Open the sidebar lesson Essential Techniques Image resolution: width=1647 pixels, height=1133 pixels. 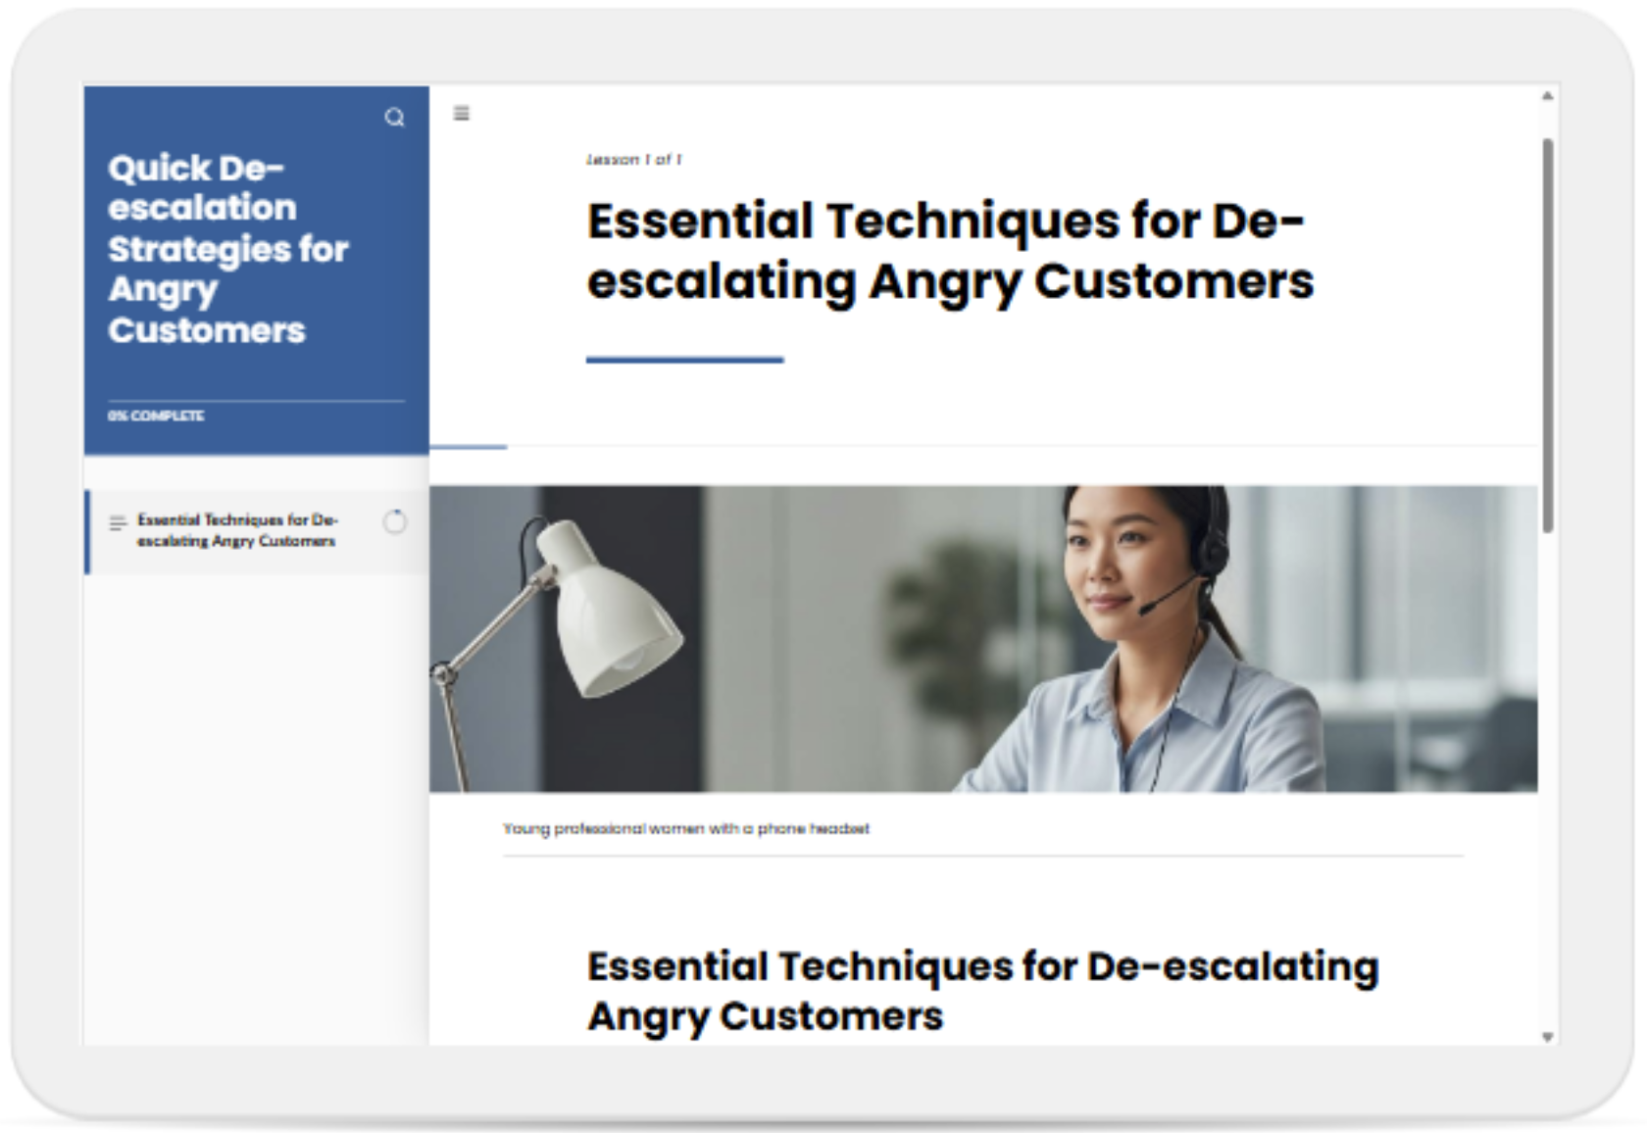coord(237,530)
